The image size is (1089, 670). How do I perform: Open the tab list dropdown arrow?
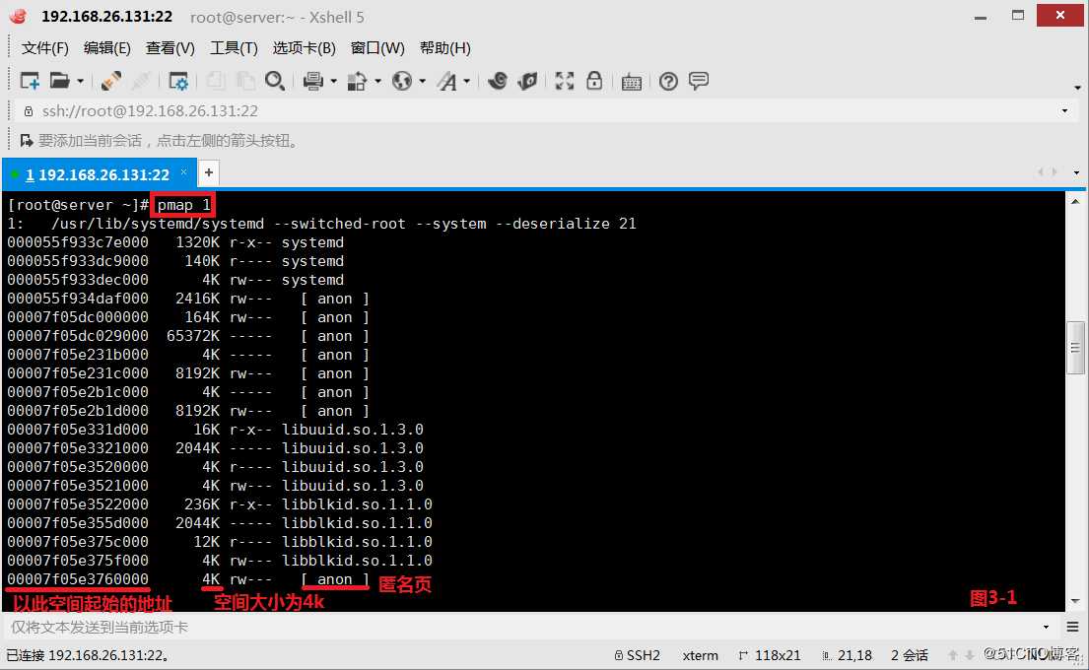[1076, 172]
